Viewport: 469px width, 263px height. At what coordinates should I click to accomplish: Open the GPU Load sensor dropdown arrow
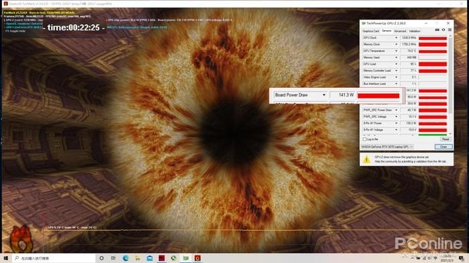coord(396,64)
